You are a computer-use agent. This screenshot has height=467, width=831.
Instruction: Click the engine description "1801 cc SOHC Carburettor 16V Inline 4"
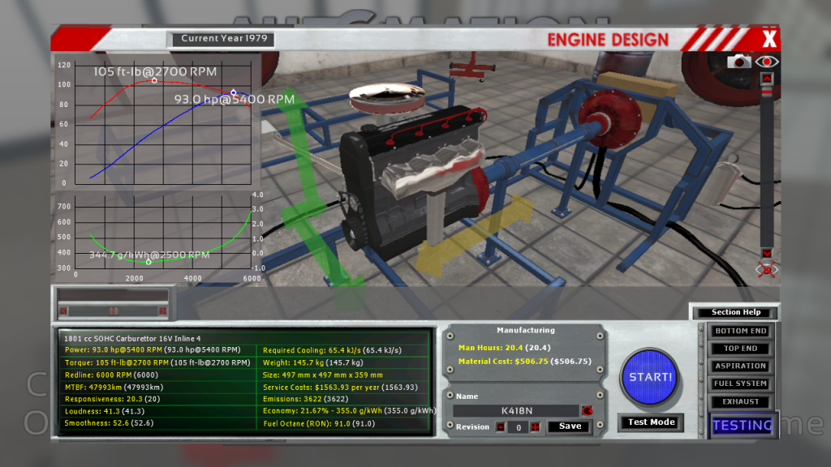coord(132,338)
